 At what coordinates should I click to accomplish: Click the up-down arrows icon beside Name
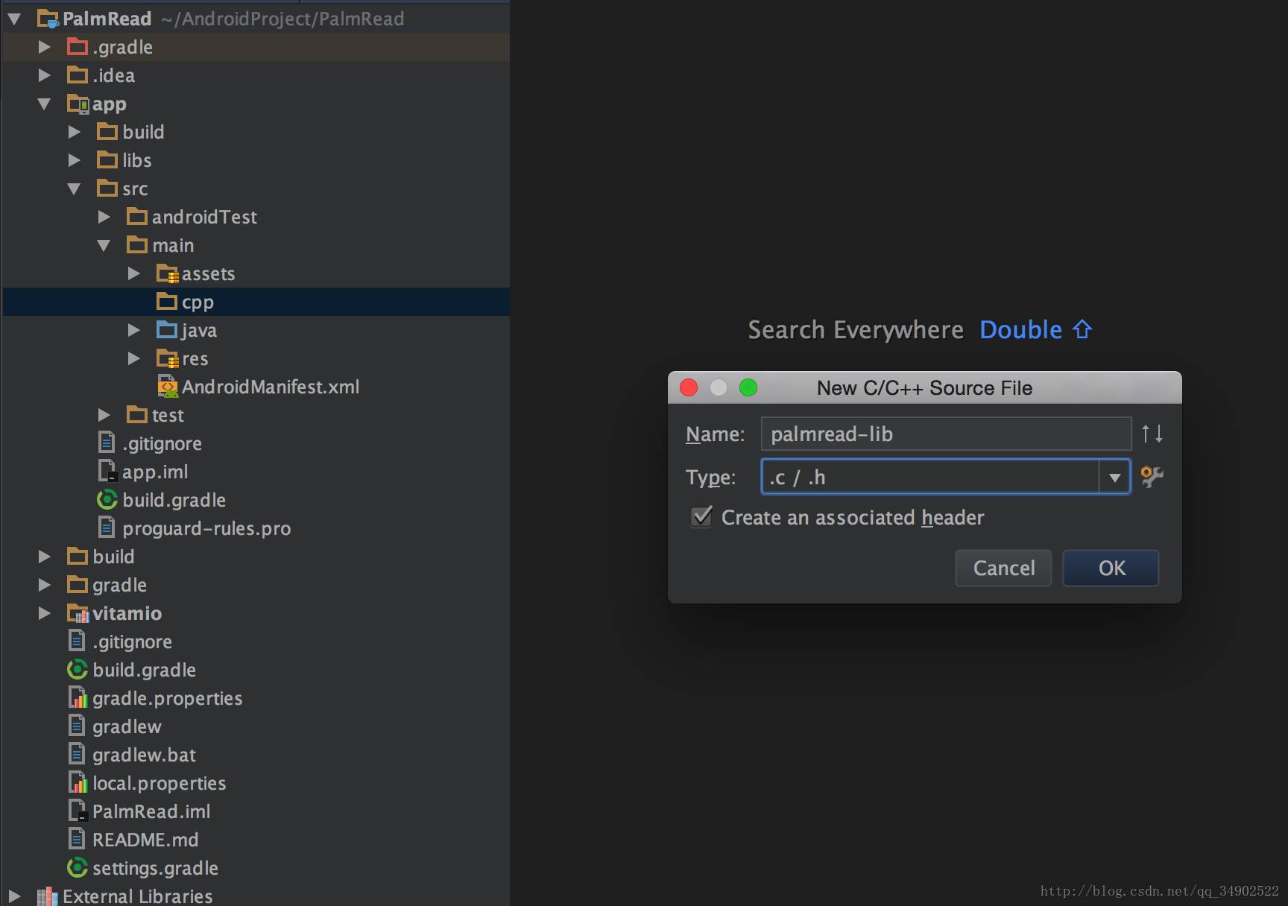[x=1152, y=434]
